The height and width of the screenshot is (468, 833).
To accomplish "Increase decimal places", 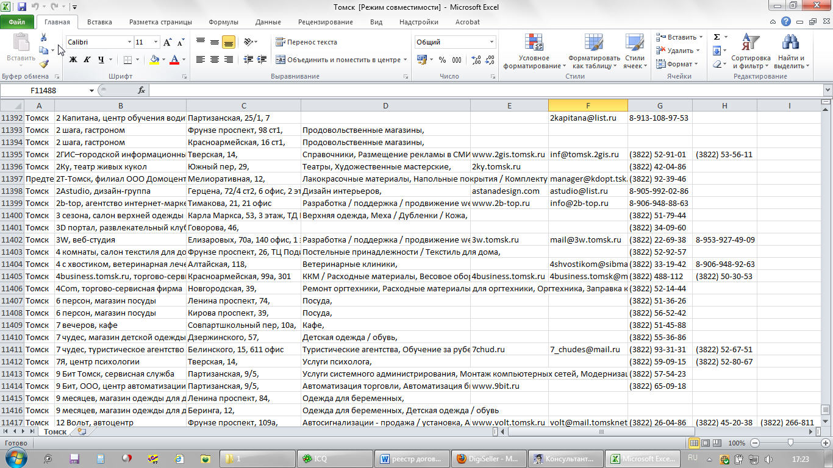I will (x=476, y=60).
